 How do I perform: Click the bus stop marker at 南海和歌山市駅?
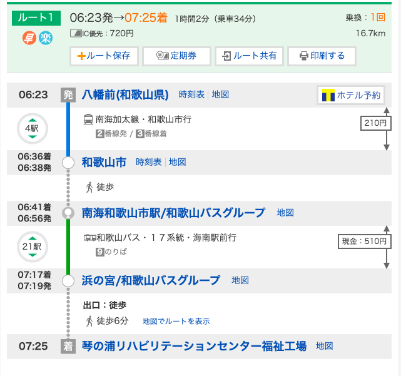tap(68, 213)
